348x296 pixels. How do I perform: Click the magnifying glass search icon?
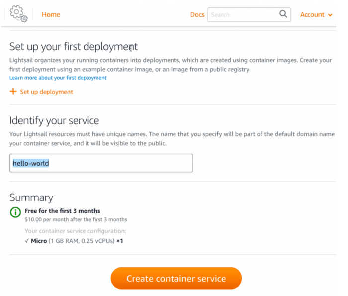click(x=283, y=14)
